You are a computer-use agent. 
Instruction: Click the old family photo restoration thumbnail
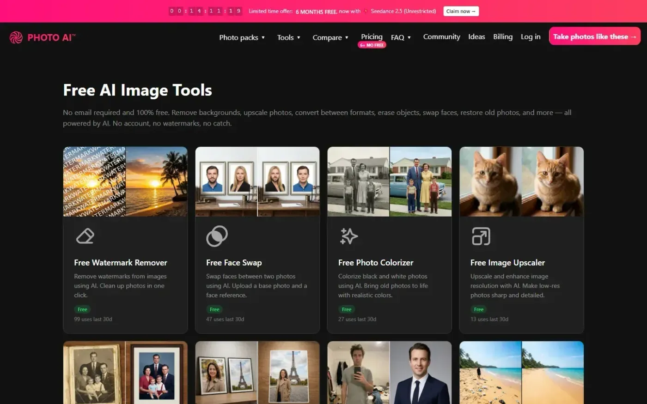pyautogui.click(x=125, y=373)
